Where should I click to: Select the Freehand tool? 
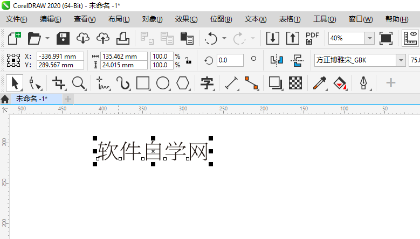point(103,83)
